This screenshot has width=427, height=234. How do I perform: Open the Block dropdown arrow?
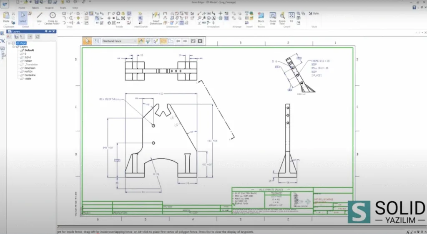point(261,24)
